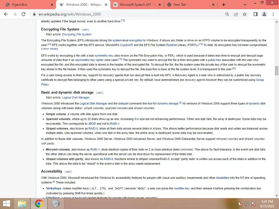This screenshot has height=209, width=279.
Task: Click the scrollbar up arrow
Action: pyautogui.click(x=277, y=22)
